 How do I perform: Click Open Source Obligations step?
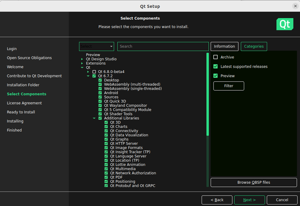pyautogui.click(x=29, y=58)
